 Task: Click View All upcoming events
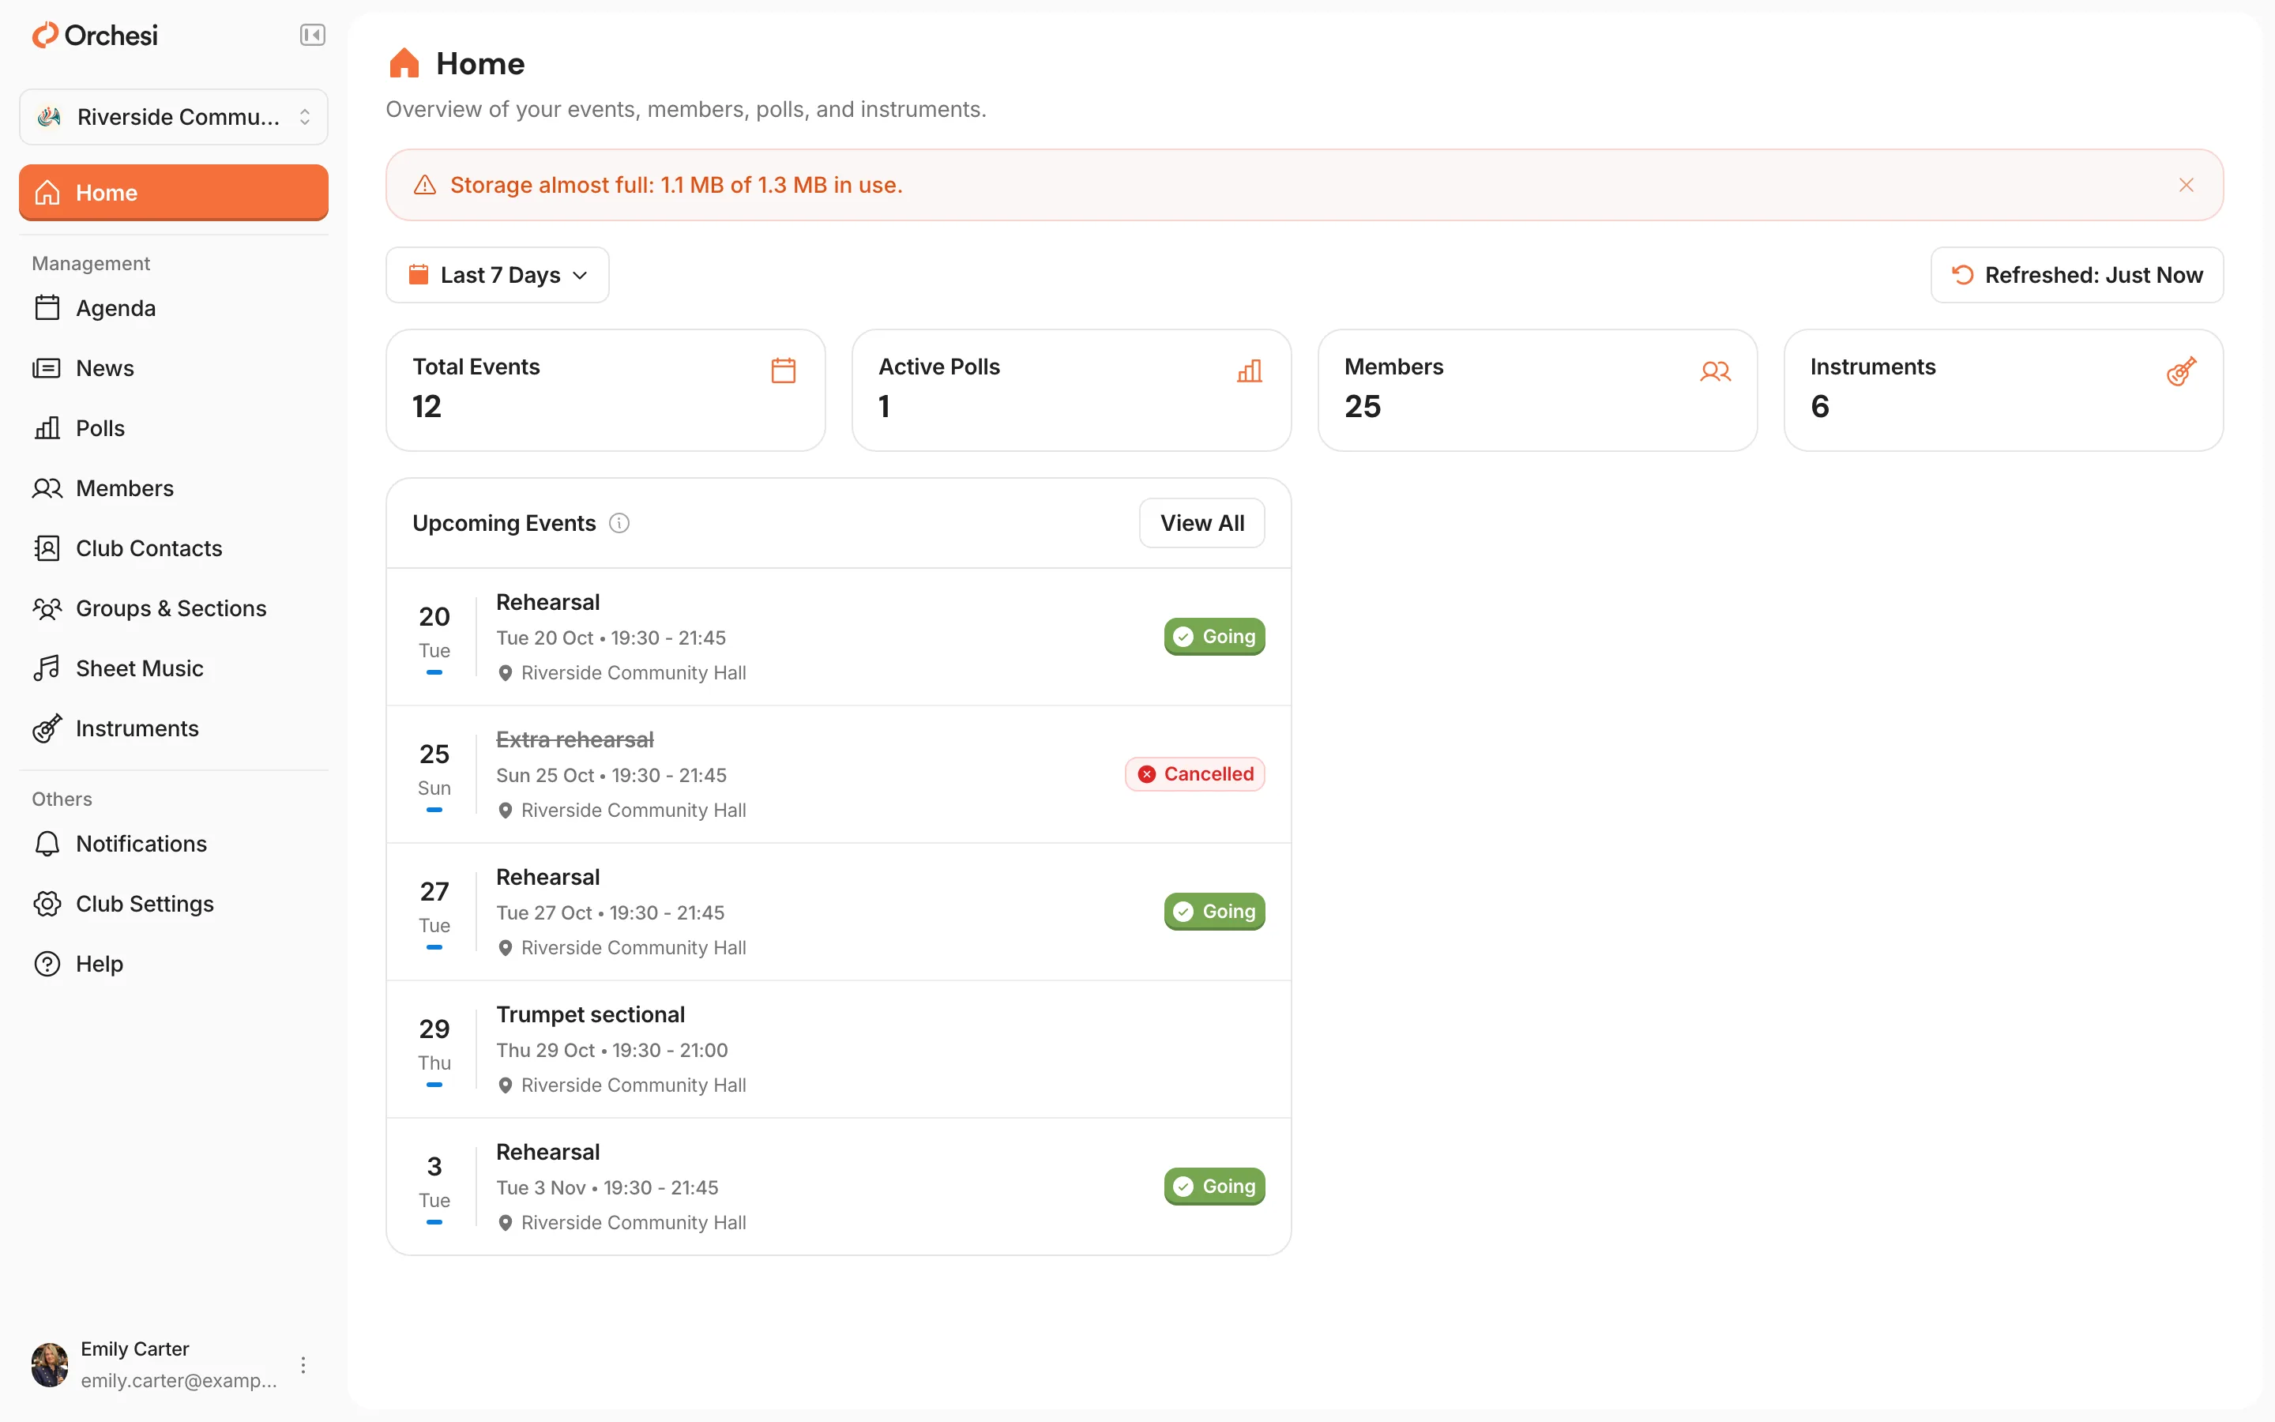tap(1201, 523)
